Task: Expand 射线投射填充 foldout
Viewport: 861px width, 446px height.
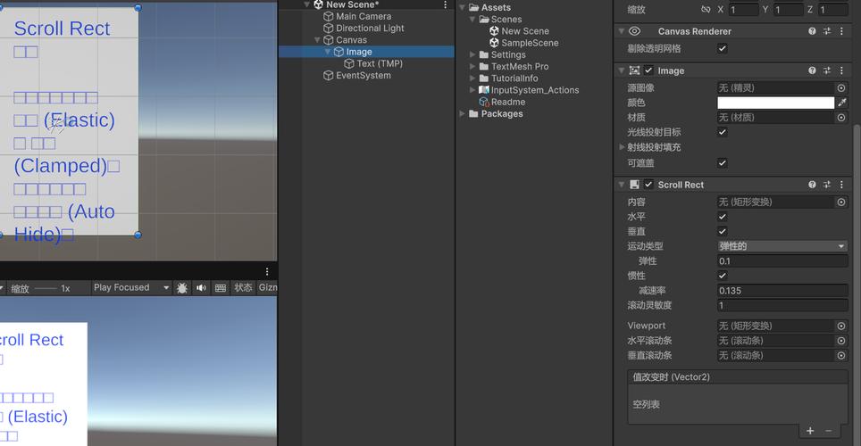Action: tap(622, 147)
